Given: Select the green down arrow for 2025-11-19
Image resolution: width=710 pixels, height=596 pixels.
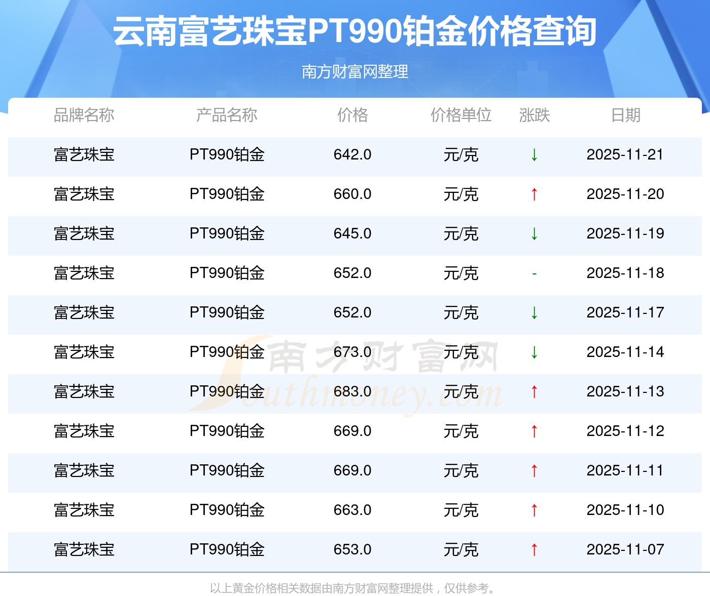Looking at the screenshot, I should tap(534, 234).
